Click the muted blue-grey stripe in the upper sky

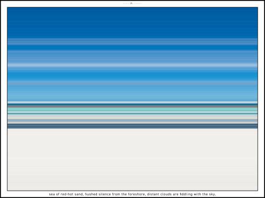tap(132, 42)
